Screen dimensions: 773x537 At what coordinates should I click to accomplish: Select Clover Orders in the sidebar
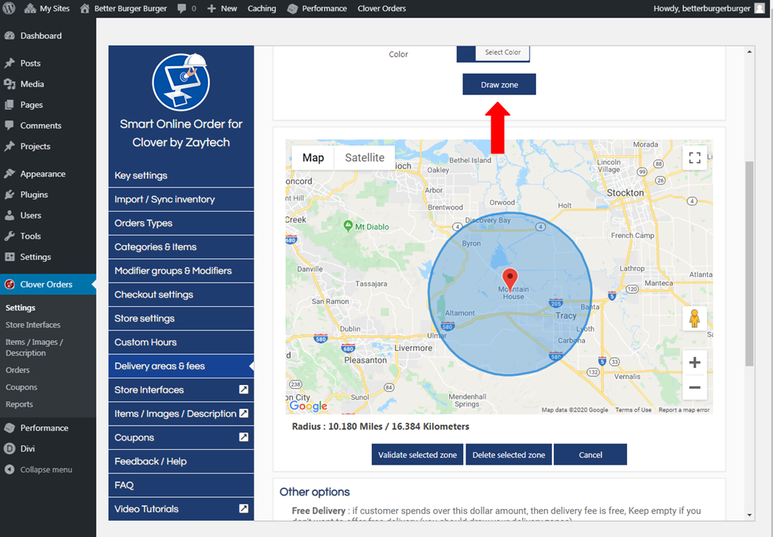click(49, 284)
